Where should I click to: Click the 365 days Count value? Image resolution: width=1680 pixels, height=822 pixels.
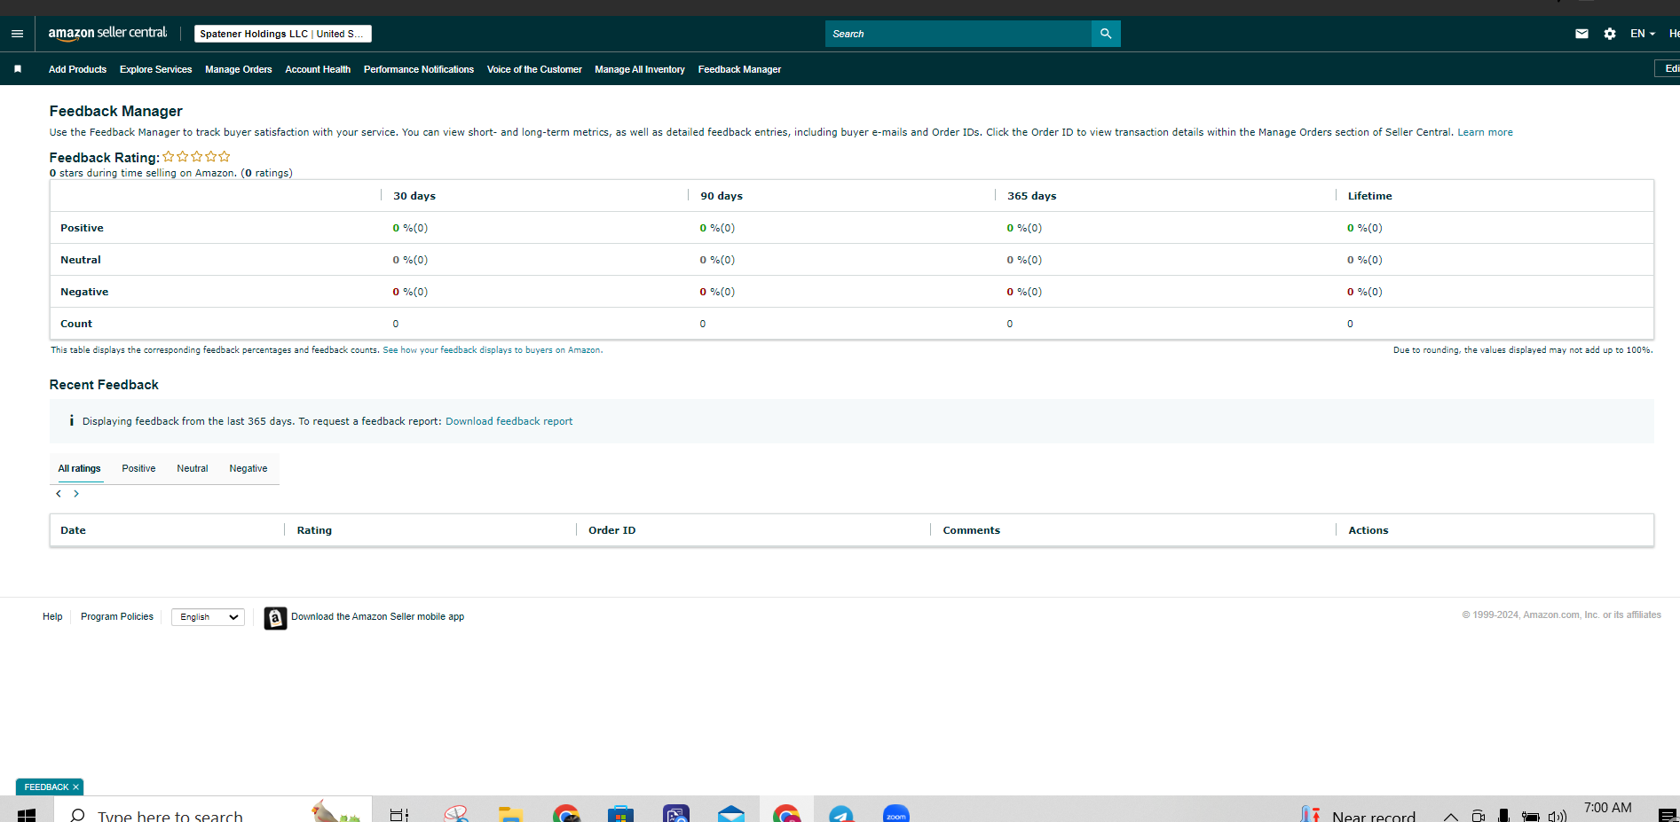[1010, 324]
